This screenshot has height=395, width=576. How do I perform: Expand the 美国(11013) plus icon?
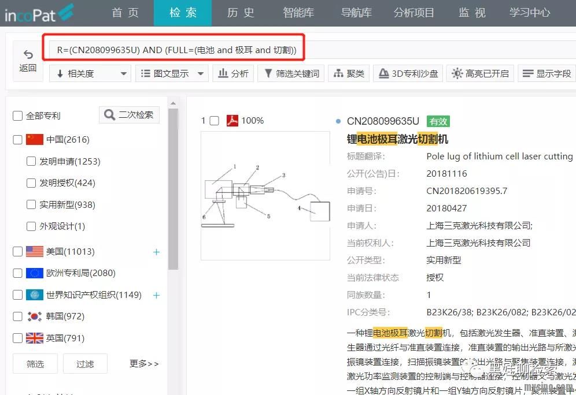point(156,252)
